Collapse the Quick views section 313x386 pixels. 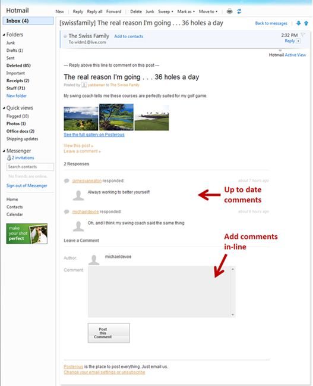click(x=4, y=108)
